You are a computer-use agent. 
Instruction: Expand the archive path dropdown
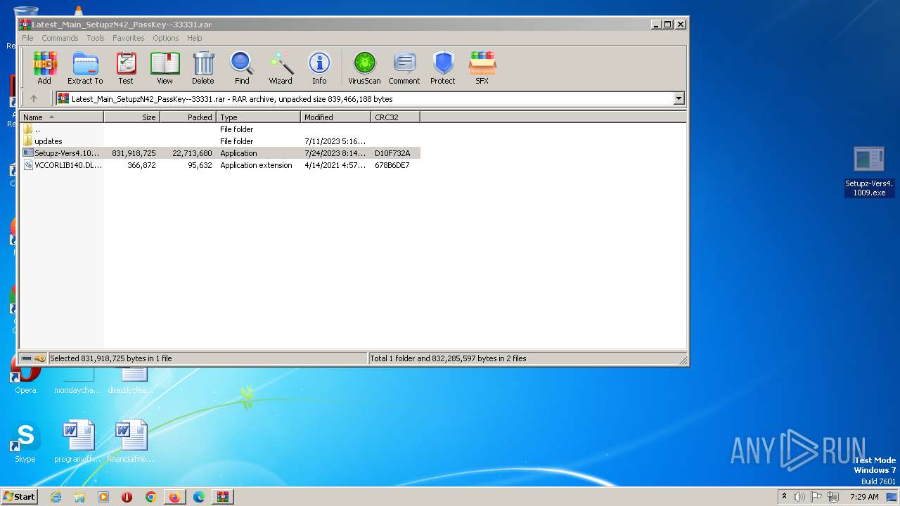coord(679,99)
